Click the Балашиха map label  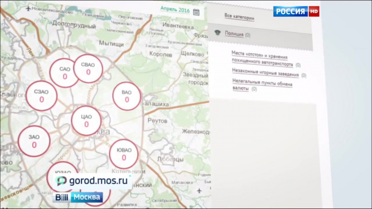pos(155,104)
